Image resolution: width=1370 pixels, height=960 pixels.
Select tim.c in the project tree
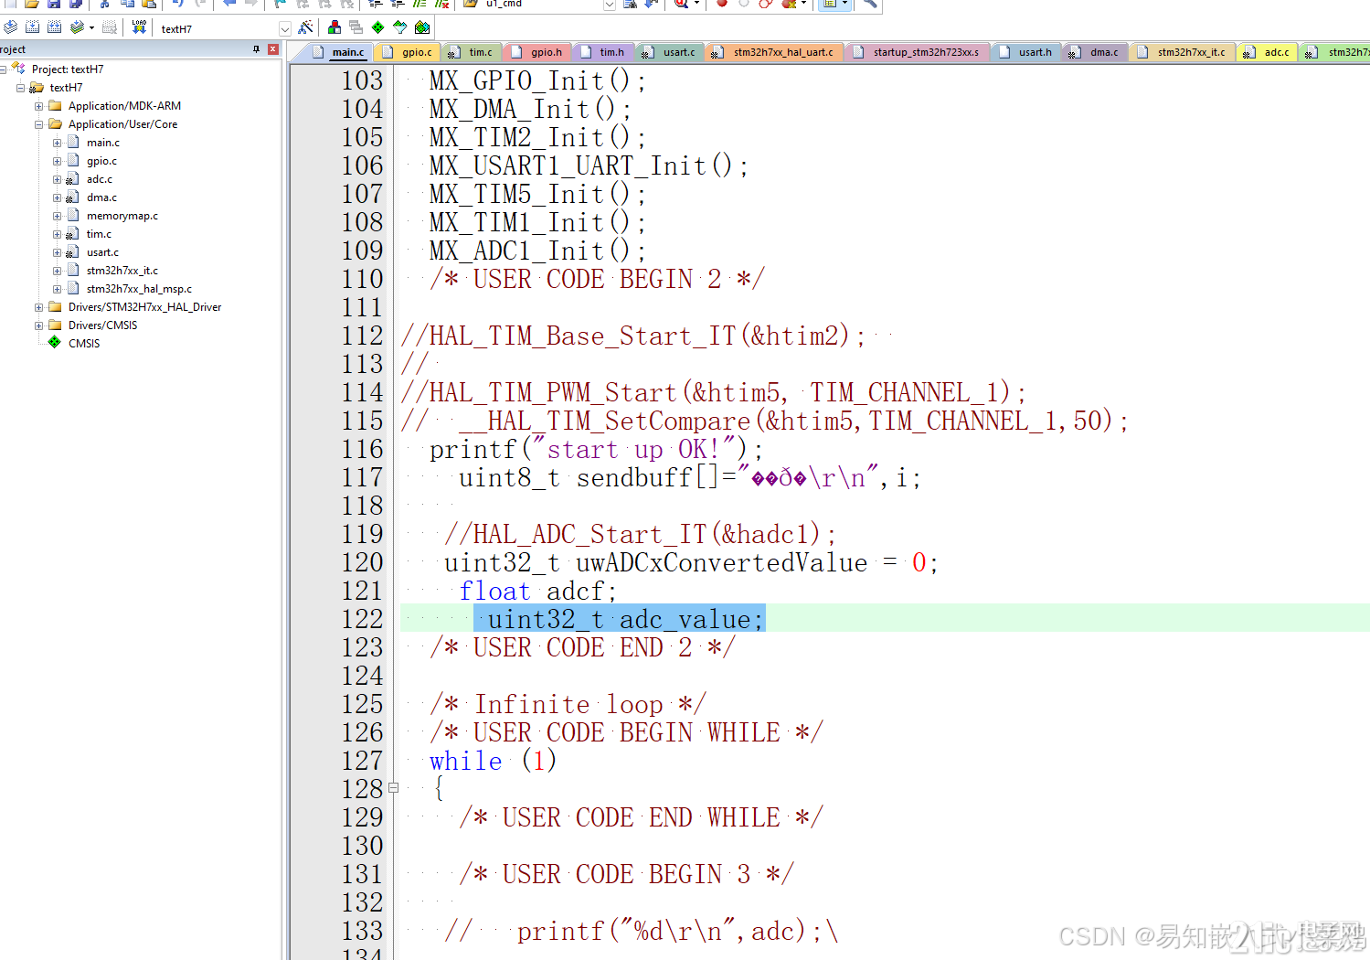(99, 234)
